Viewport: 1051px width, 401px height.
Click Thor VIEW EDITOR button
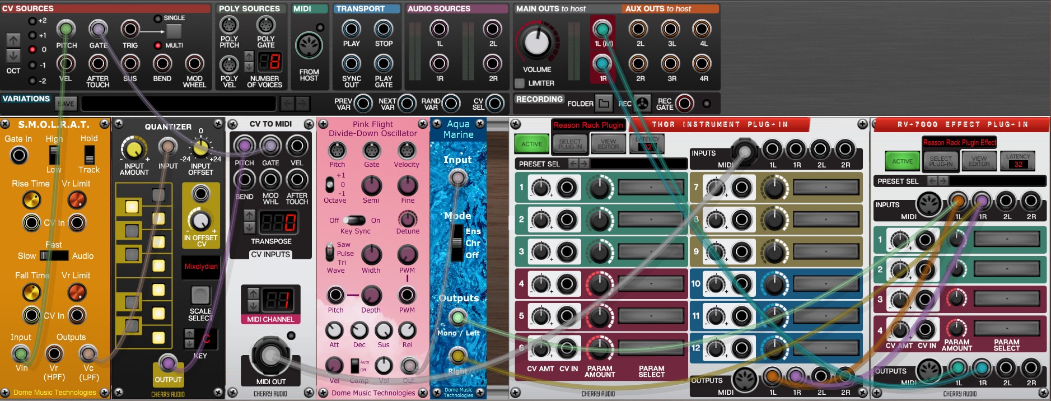609,144
